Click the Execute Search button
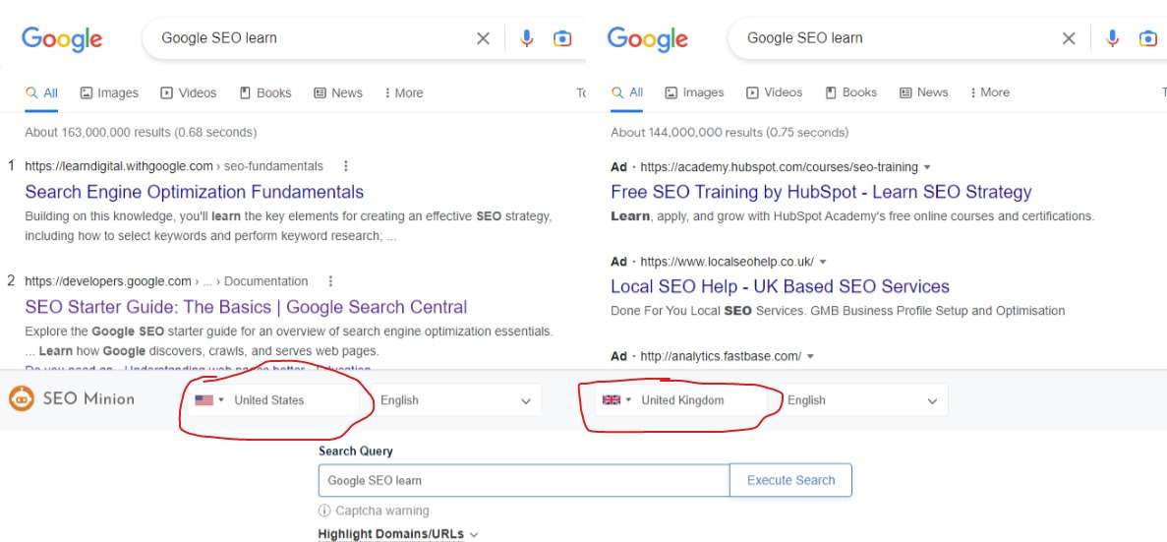 pyautogui.click(x=790, y=480)
